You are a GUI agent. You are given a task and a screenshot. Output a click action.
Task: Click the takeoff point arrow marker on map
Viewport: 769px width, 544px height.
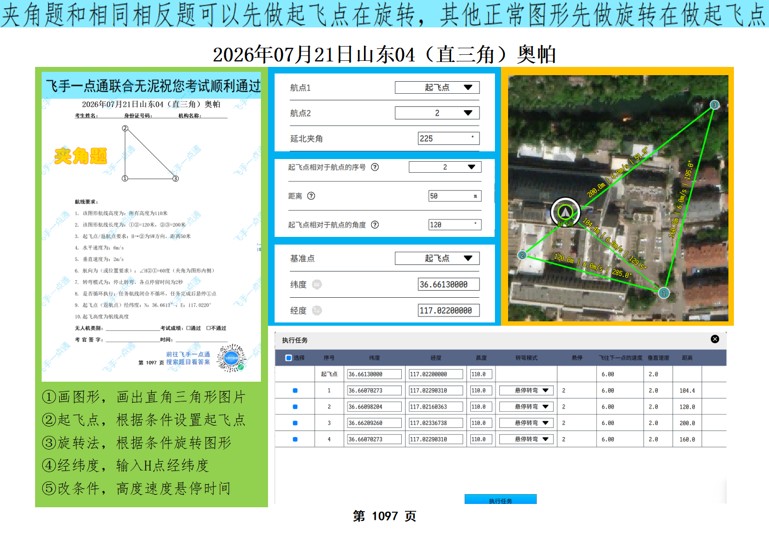(x=565, y=212)
